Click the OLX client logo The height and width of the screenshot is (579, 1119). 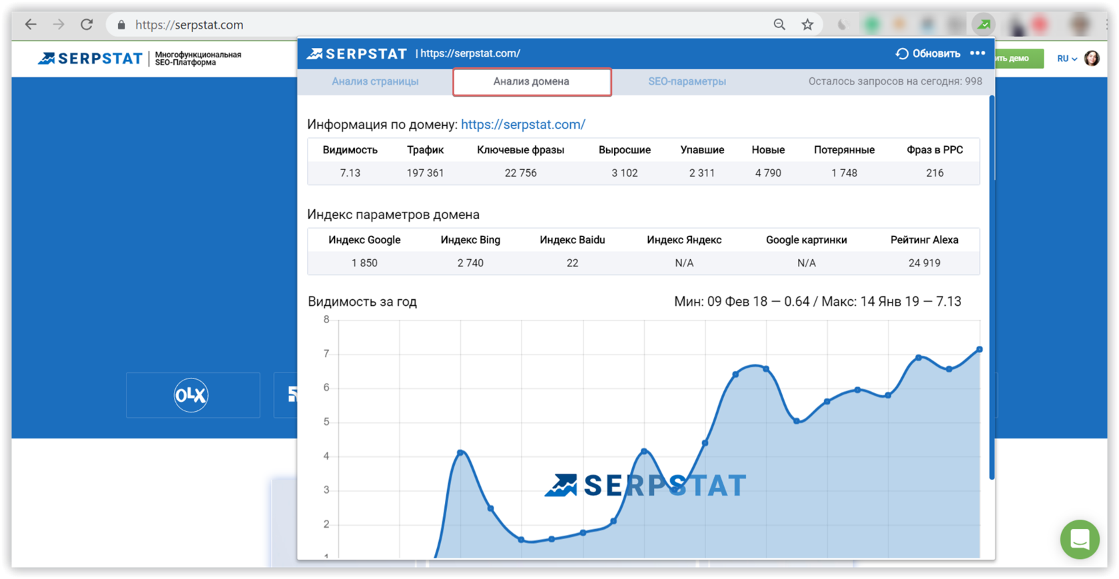point(191,395)
